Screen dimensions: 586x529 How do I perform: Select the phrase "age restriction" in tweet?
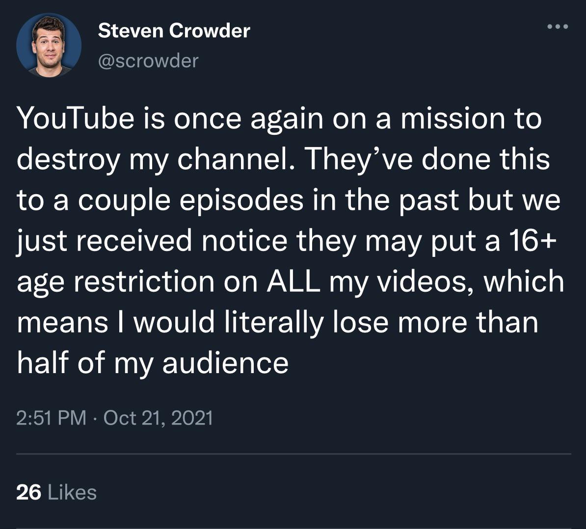pyautogui.click(x=115, y=281)
